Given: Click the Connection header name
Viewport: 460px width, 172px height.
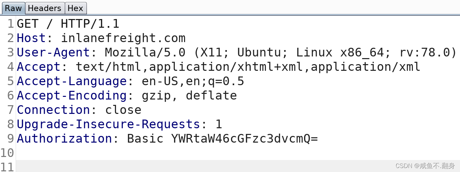Looking at the screenshot, I should 53,110.
